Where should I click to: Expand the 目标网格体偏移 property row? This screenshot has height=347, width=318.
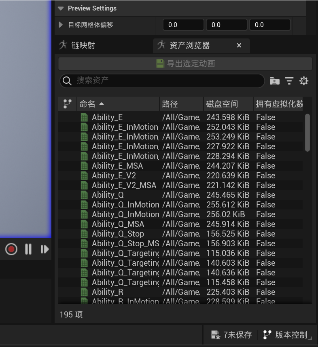[x=61, y=25]
